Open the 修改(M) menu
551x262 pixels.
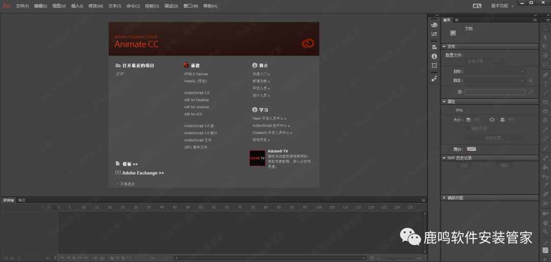(95, 6)
